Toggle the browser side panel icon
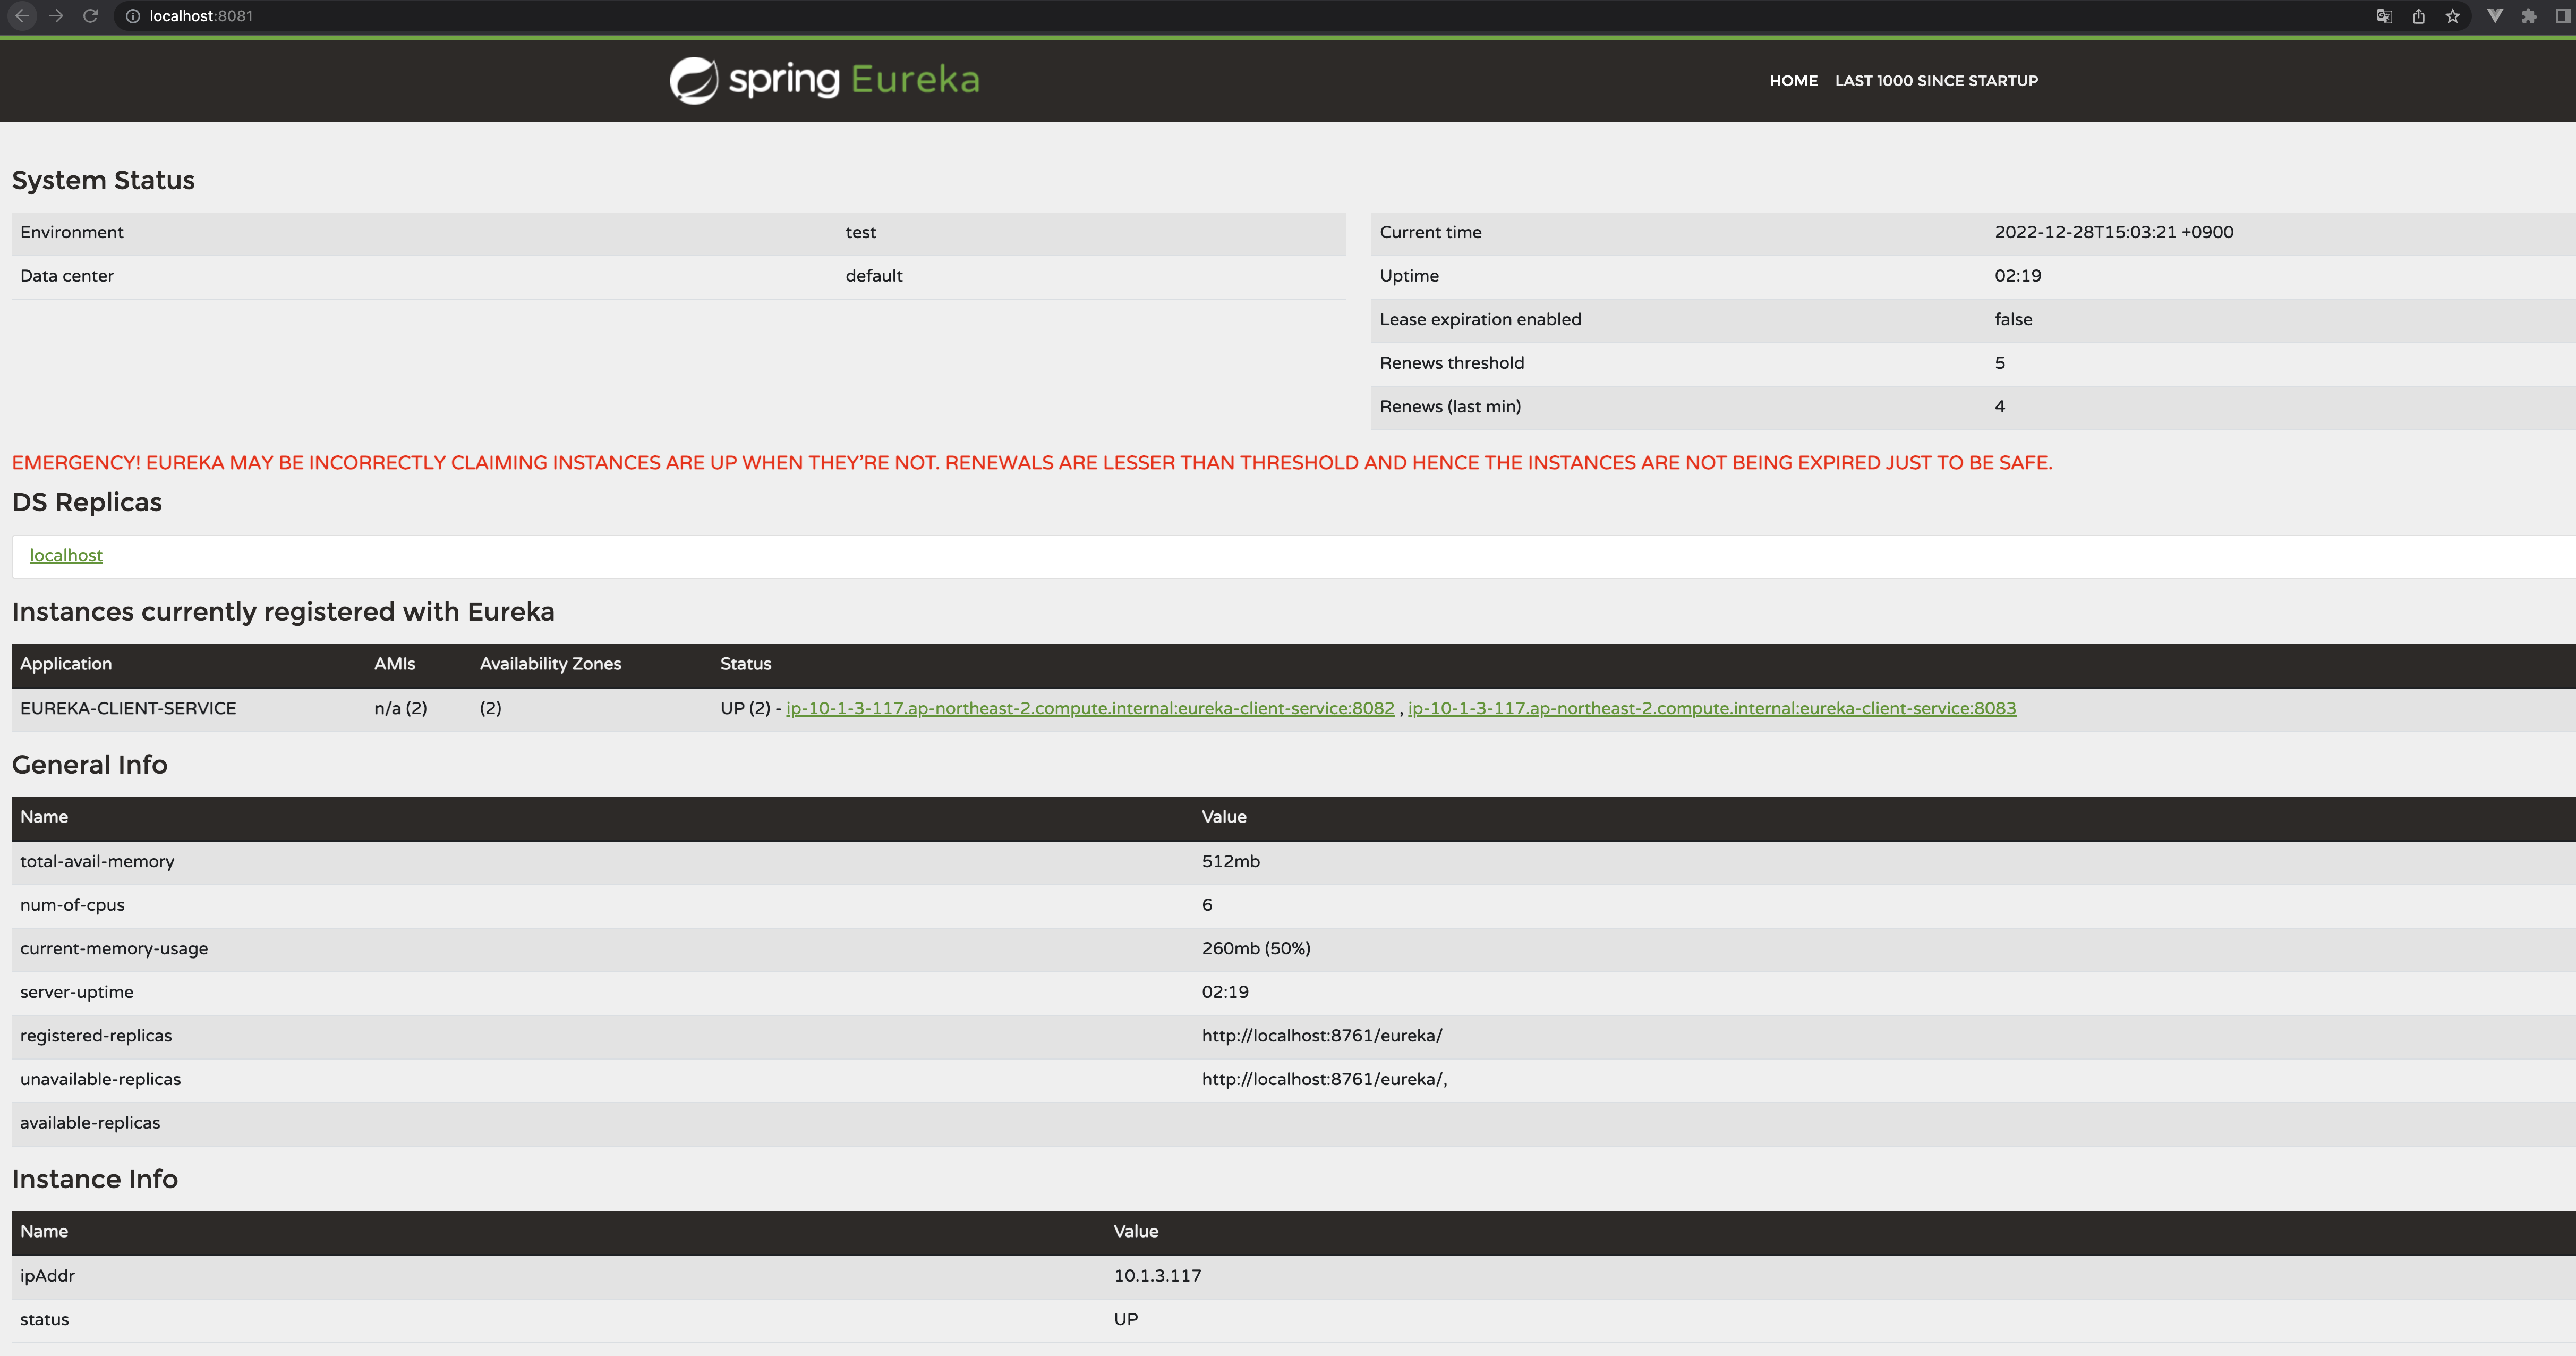Screen dimensions: 2576x1356 [2562, 16]
